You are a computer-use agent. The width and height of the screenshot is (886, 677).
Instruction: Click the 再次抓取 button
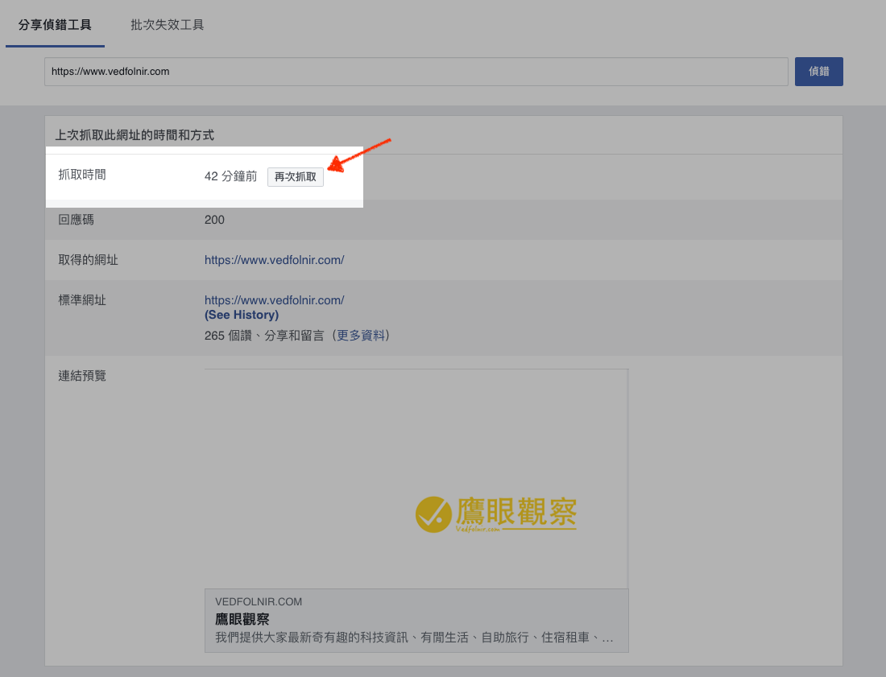point(296,177)
